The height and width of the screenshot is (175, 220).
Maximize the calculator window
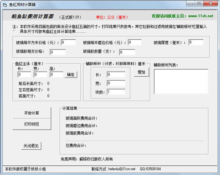[x=198, y=4]
